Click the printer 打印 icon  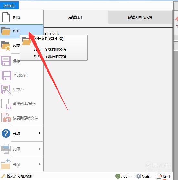pyautogui.click(x=6, y=149)
